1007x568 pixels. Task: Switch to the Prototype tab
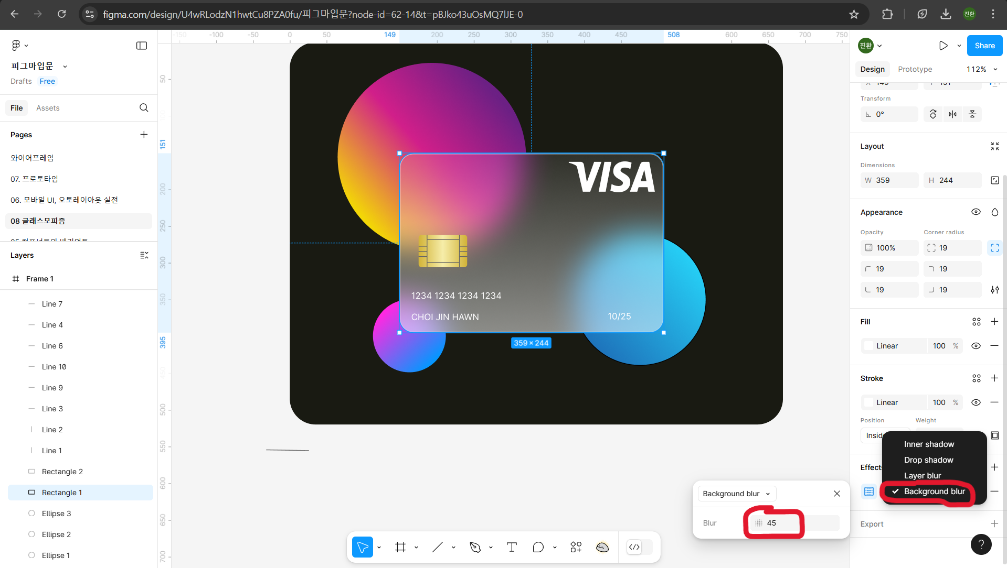(915, 69)
